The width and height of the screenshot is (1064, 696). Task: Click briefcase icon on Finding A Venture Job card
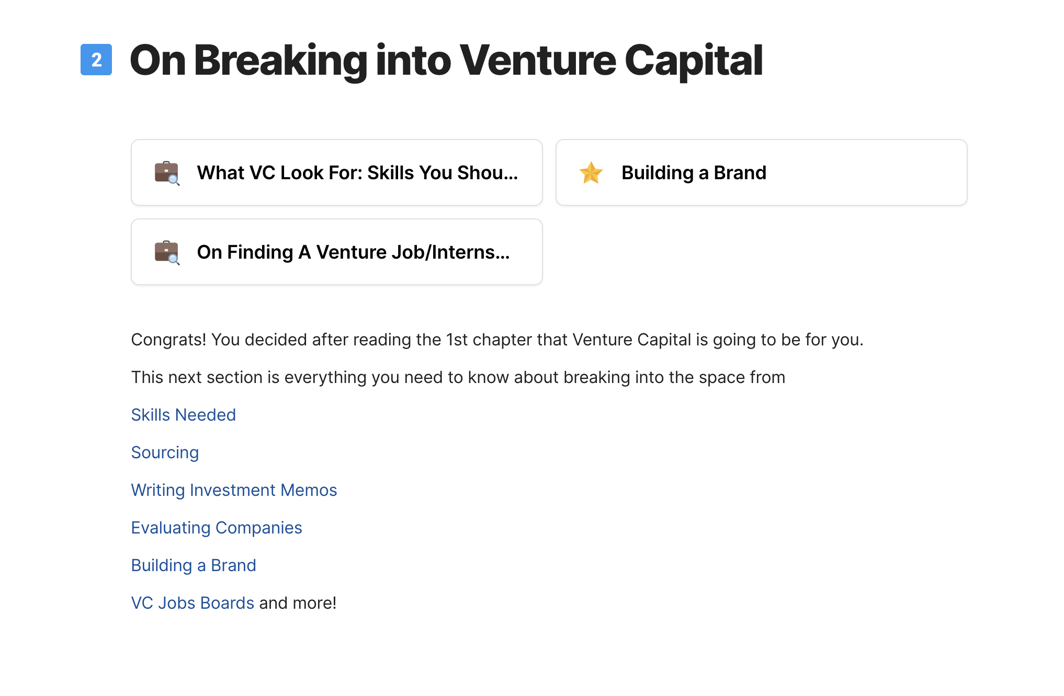167,252
